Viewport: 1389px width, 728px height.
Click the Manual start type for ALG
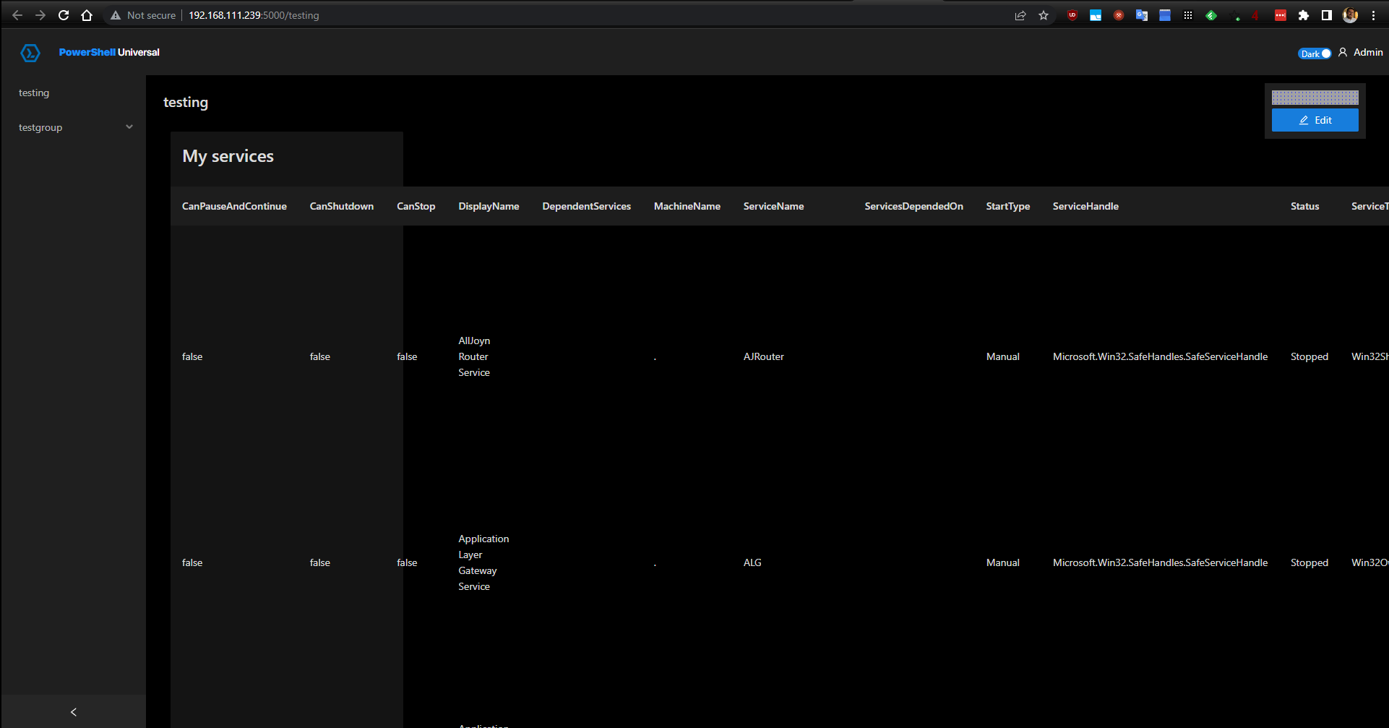point(1003,562)
